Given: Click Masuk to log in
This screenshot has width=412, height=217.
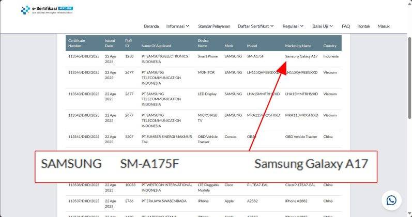Looking at the screenshot, I should [x=383, y=26].
